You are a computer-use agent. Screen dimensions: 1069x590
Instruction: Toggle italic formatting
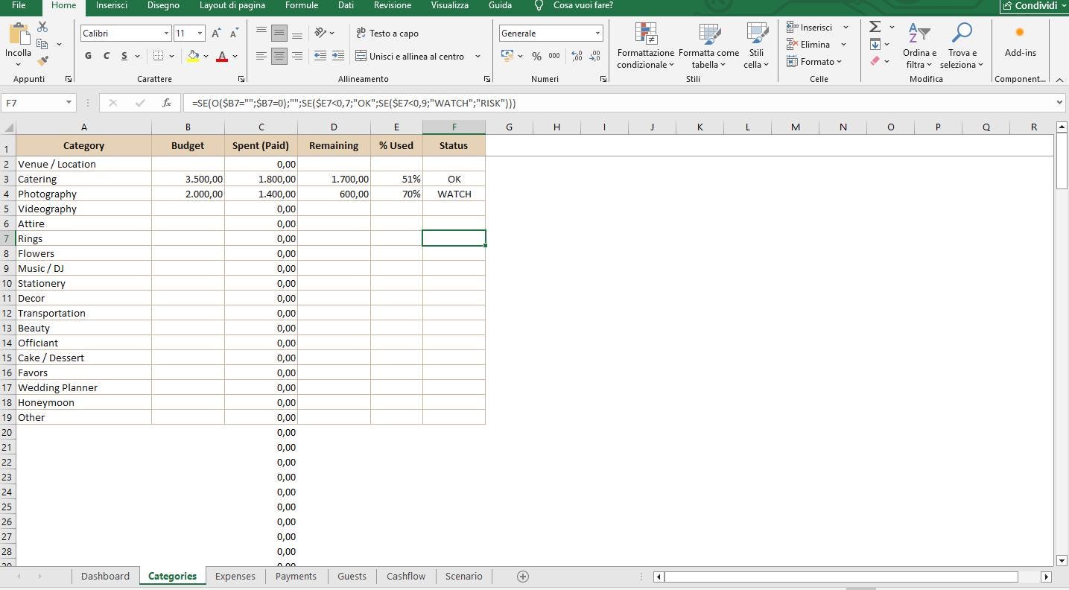coord(105,56)
